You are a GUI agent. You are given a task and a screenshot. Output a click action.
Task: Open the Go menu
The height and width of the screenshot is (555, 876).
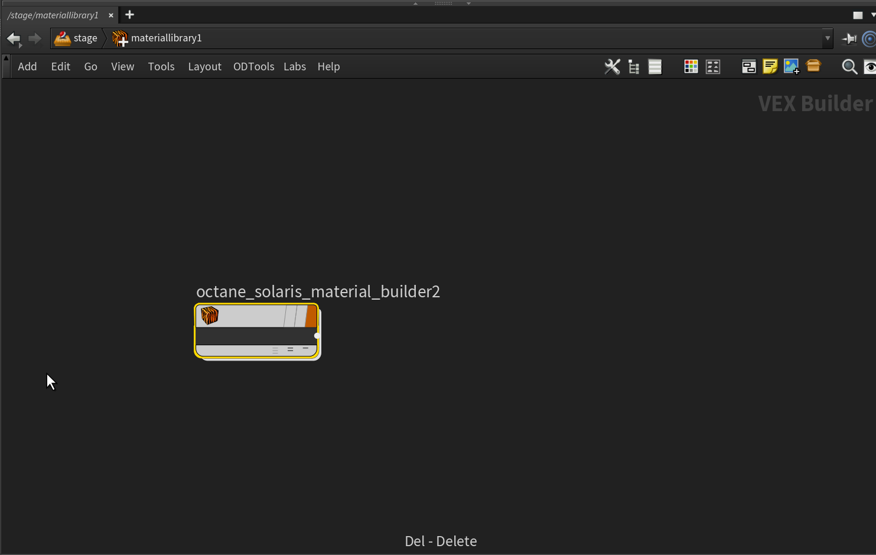point(91,67)
